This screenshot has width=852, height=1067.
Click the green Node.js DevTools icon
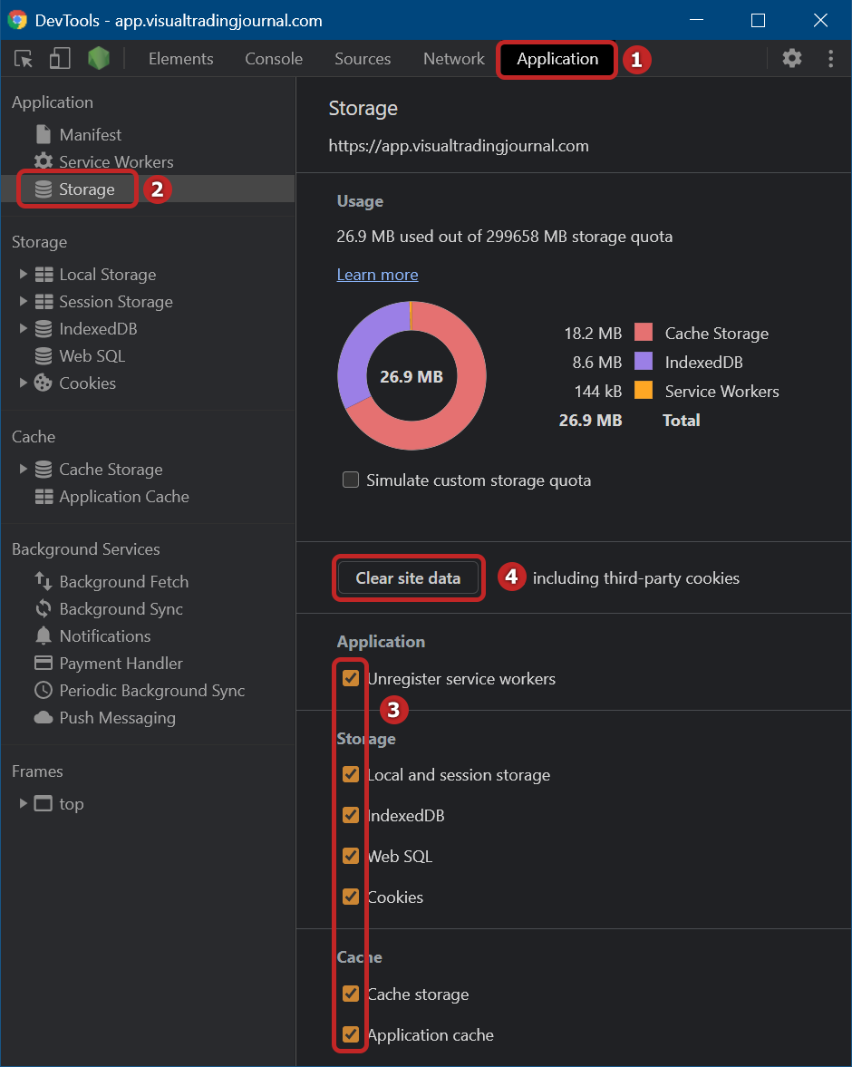pos(99,59)
